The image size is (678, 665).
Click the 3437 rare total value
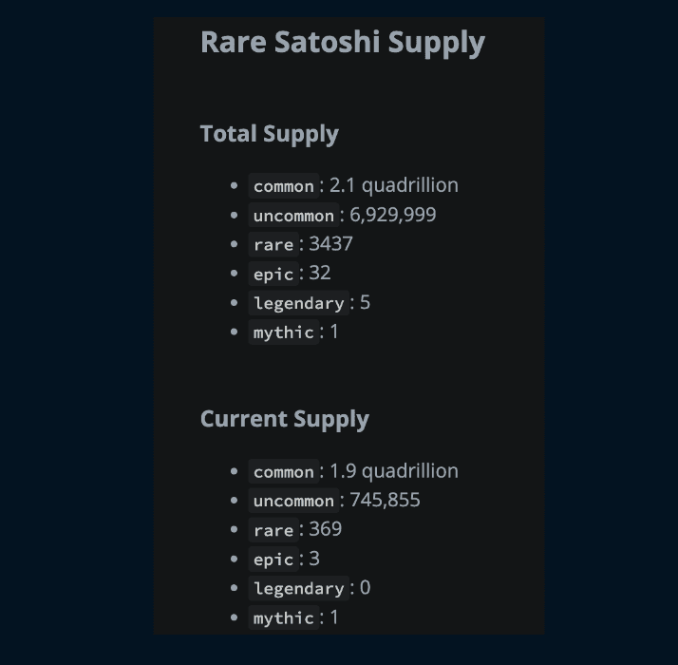[x=330, y=244]
